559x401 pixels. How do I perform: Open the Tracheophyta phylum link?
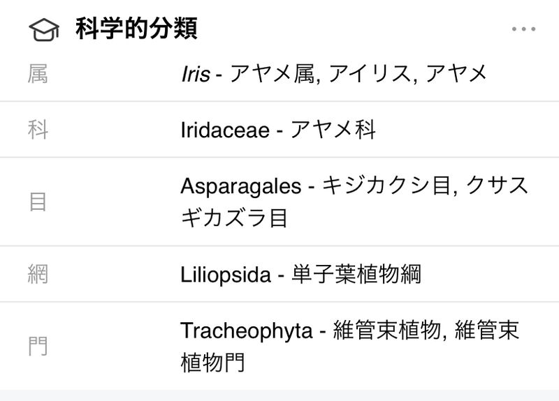246,331
